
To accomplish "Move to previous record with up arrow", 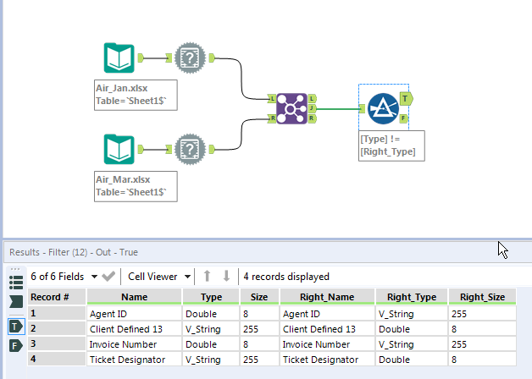I will coord(207,277).
